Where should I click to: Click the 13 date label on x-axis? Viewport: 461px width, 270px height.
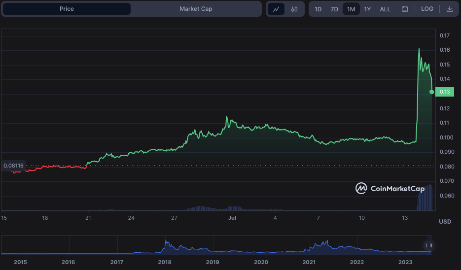click(x=405, y=218)
